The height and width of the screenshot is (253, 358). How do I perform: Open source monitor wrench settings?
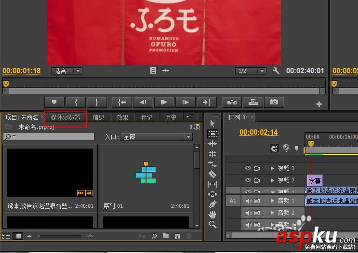276,71
